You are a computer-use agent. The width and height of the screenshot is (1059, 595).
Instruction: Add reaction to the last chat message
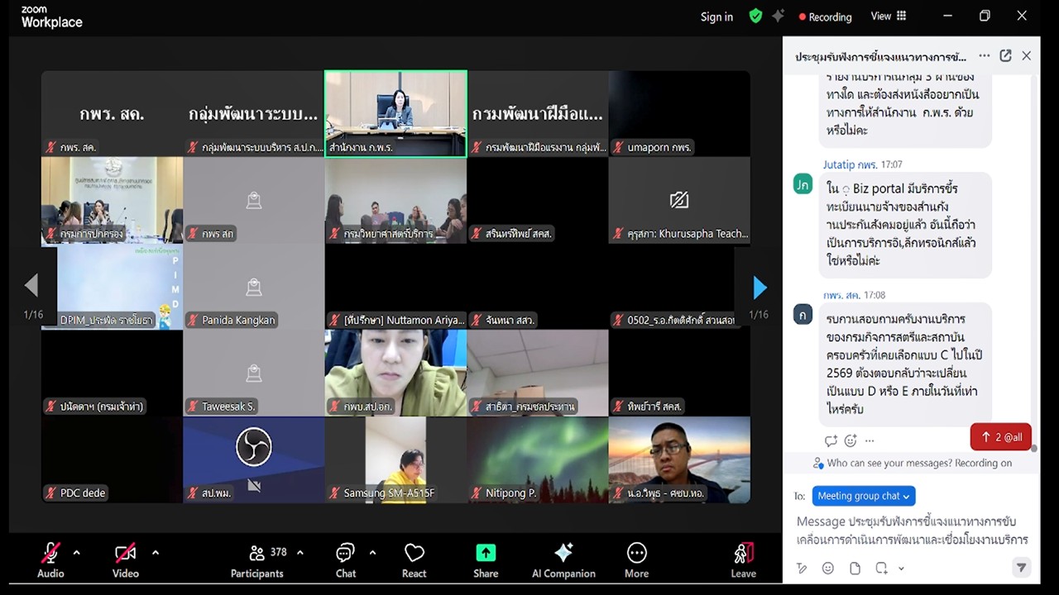click(851, 440)
